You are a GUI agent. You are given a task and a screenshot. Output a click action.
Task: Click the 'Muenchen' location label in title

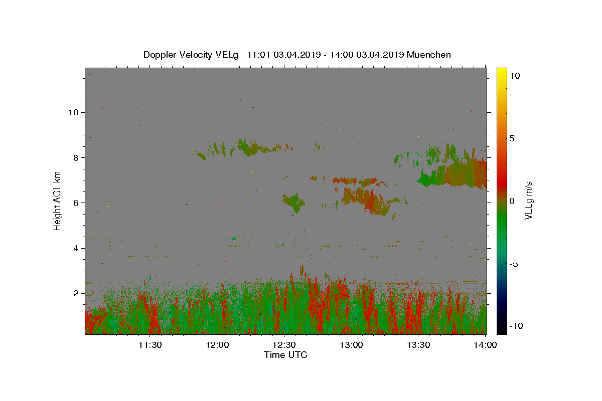(x=429, y=55)
